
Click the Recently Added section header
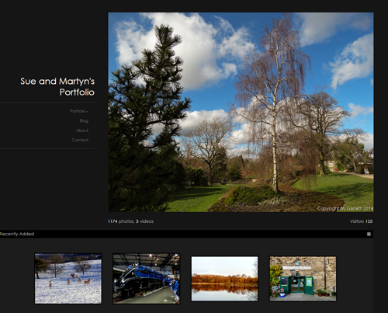pos(17,234)
